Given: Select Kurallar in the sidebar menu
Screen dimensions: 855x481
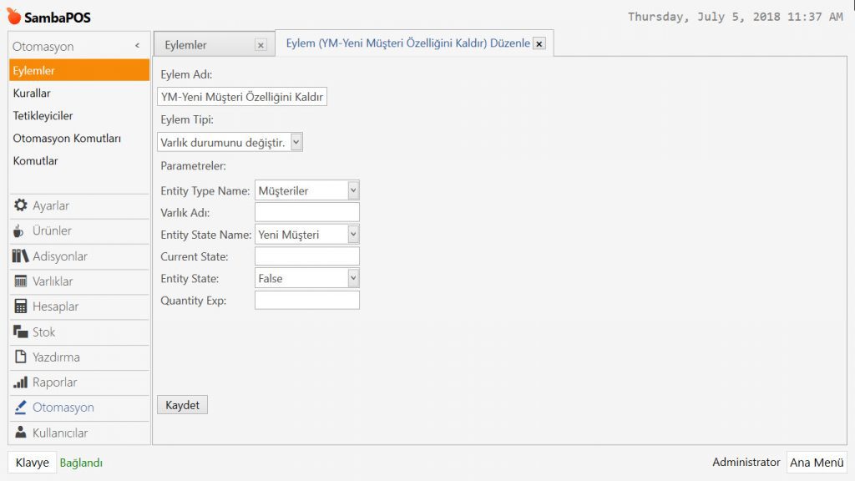Looking at the screenshot, I should coord(32,94).
